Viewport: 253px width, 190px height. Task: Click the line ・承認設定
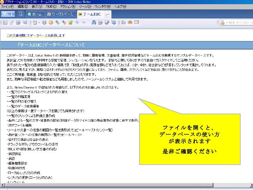tap(14, 154)
